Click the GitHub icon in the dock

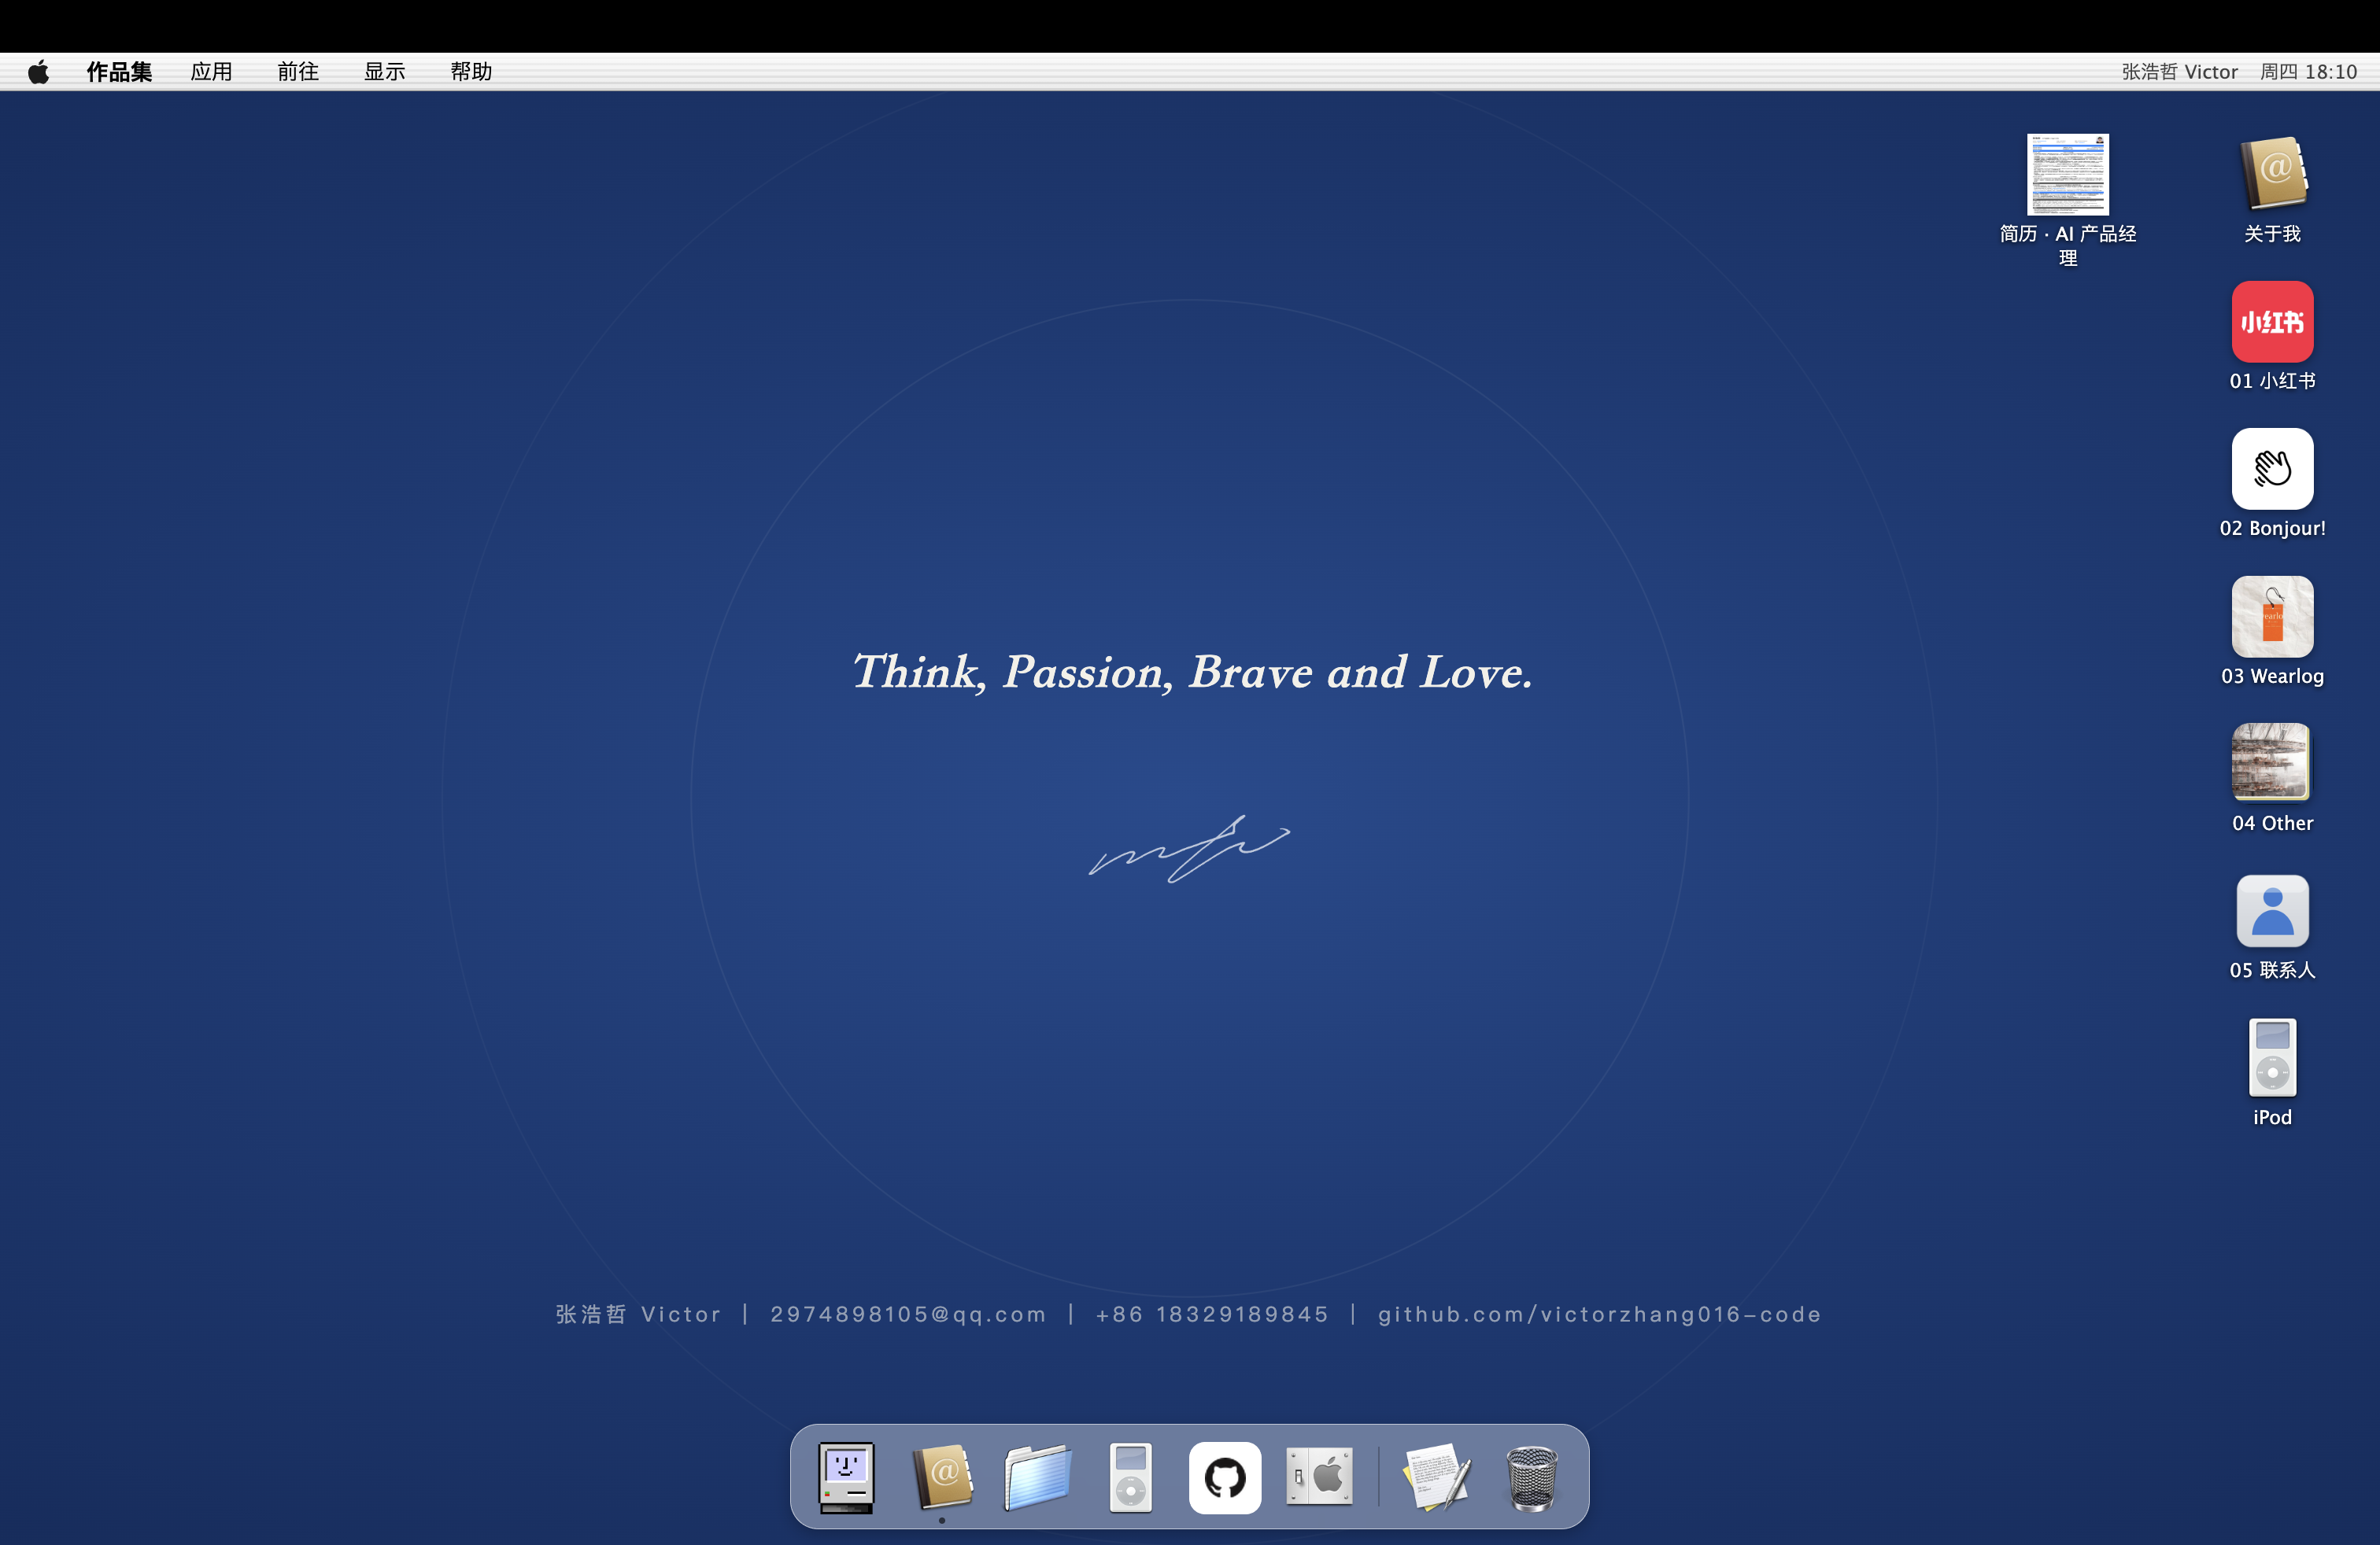(x=1224, y=1477)
